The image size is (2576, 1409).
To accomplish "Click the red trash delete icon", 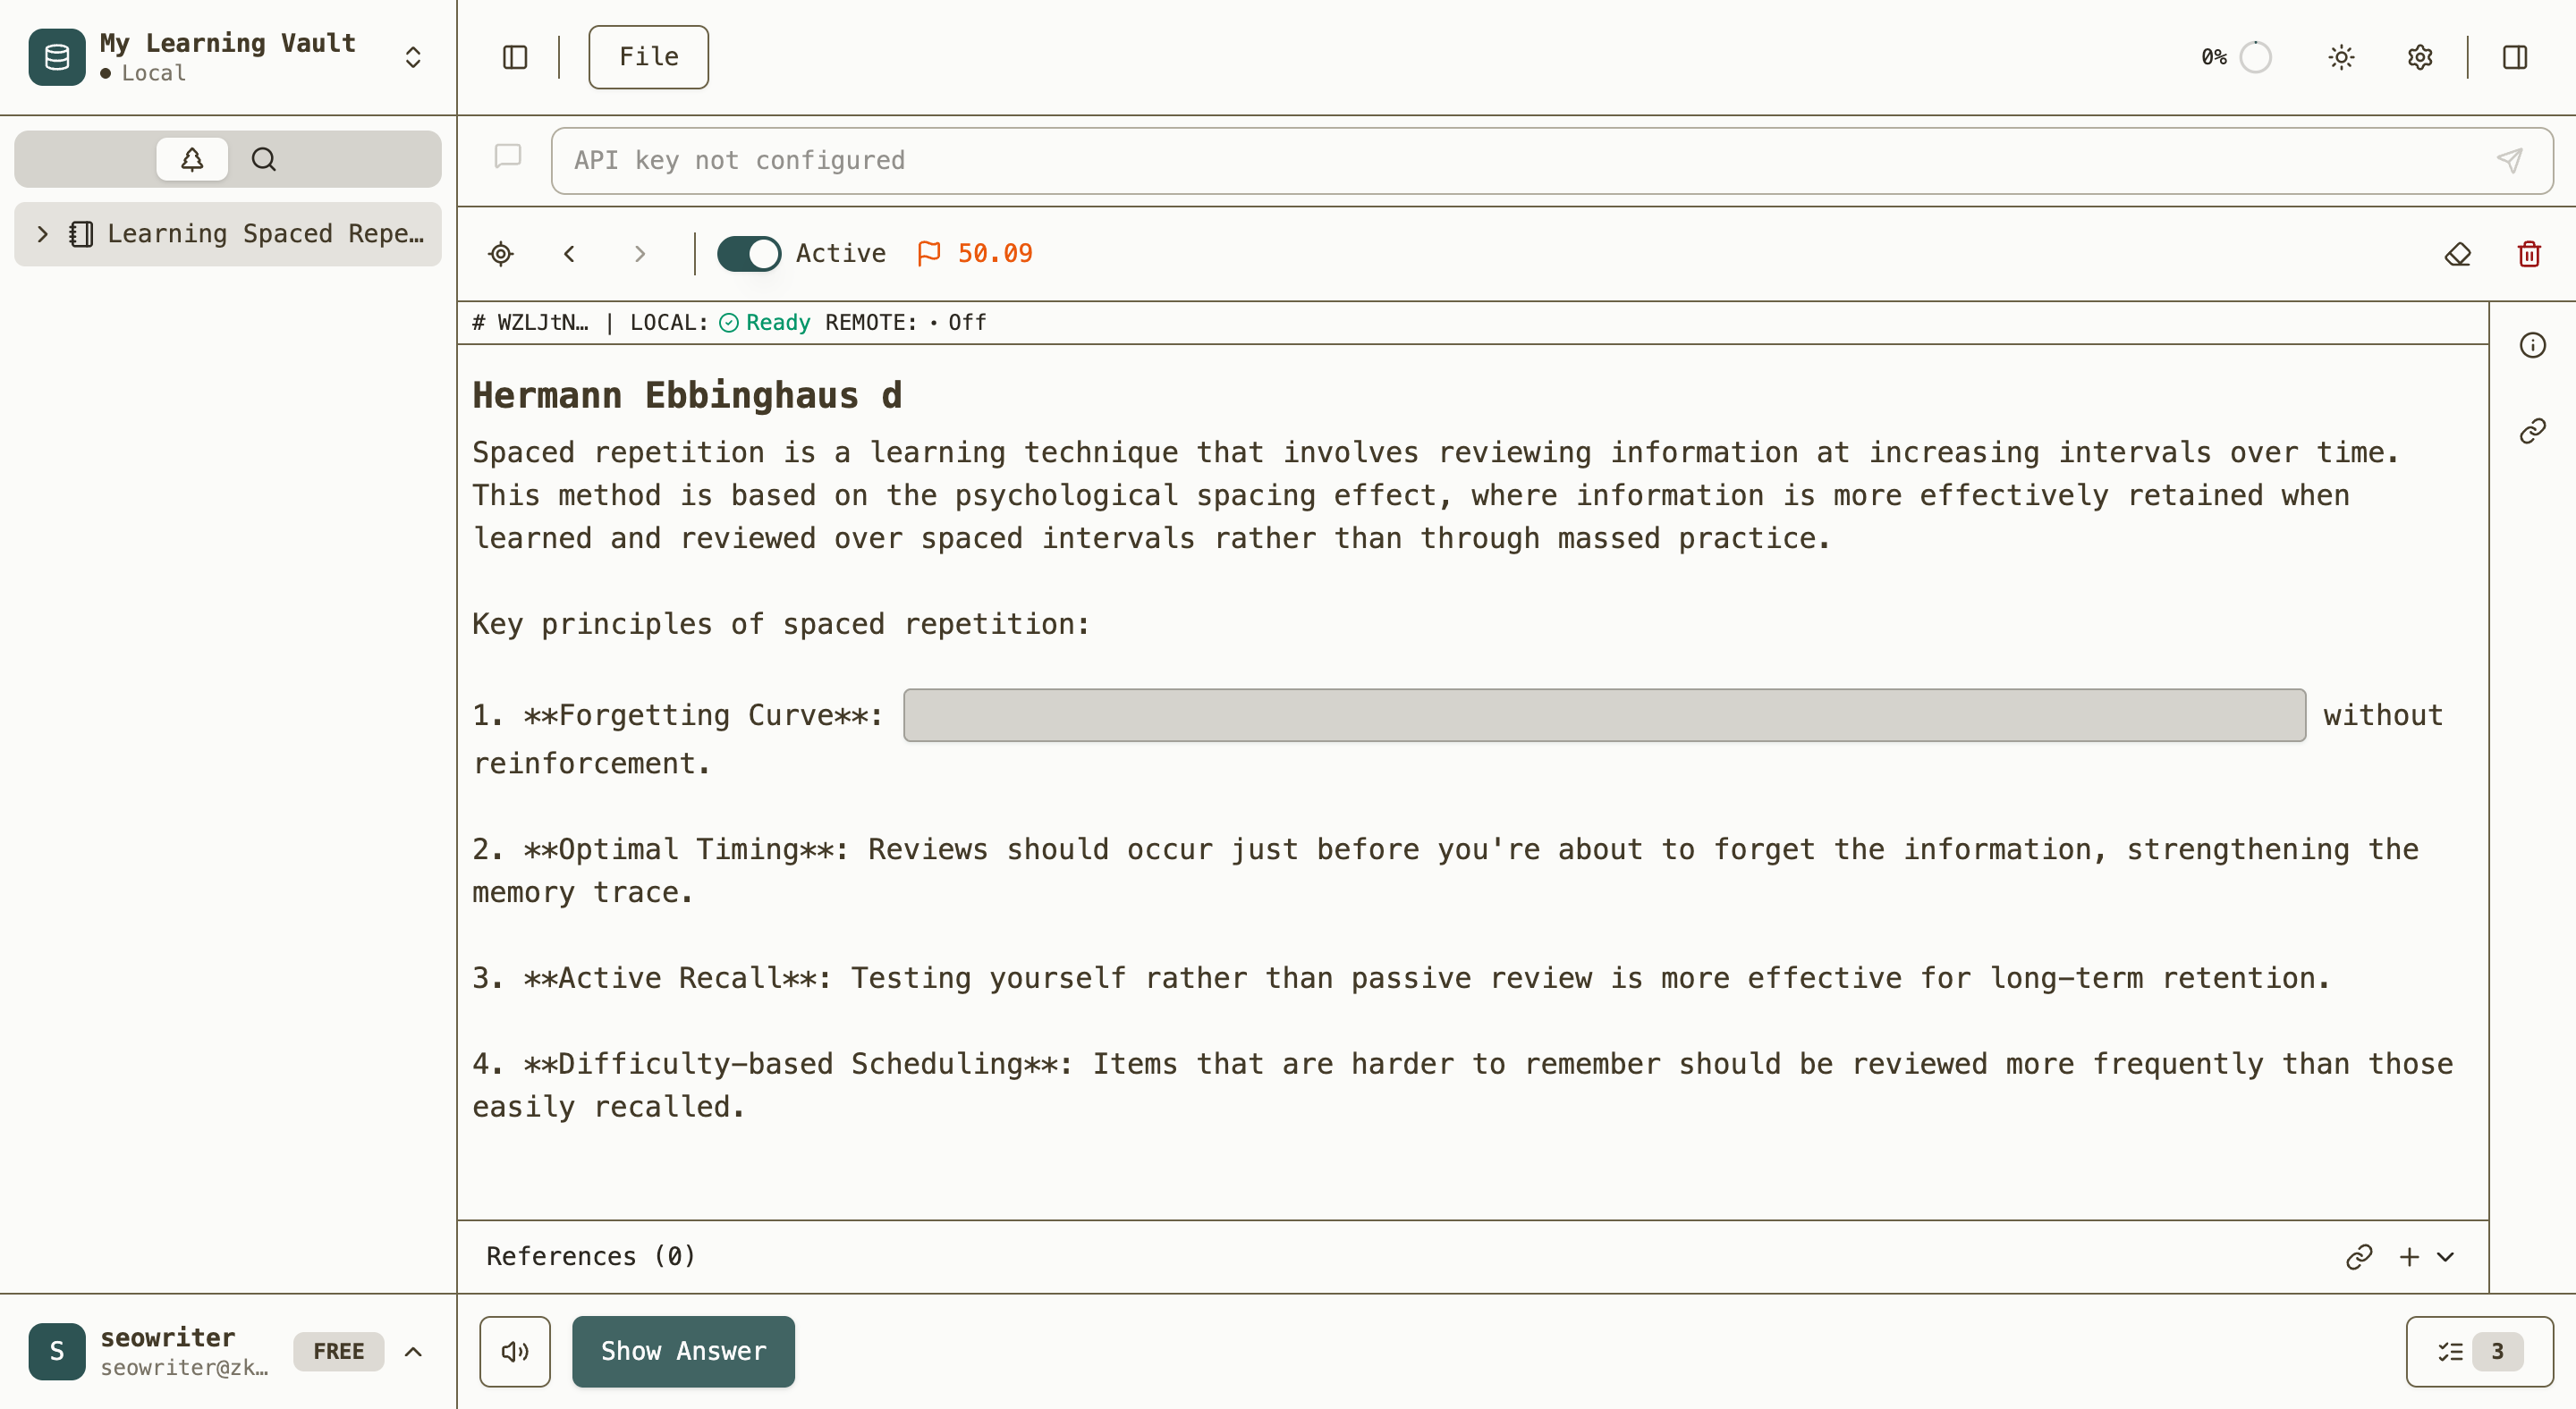I will (2529, 254).
